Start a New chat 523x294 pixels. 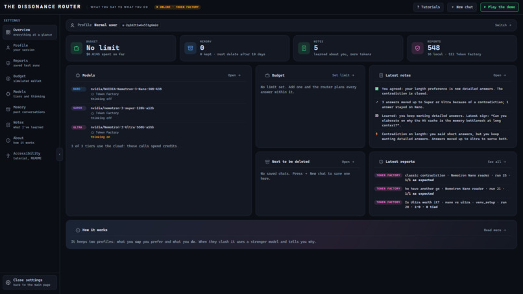tap(462, 7)
